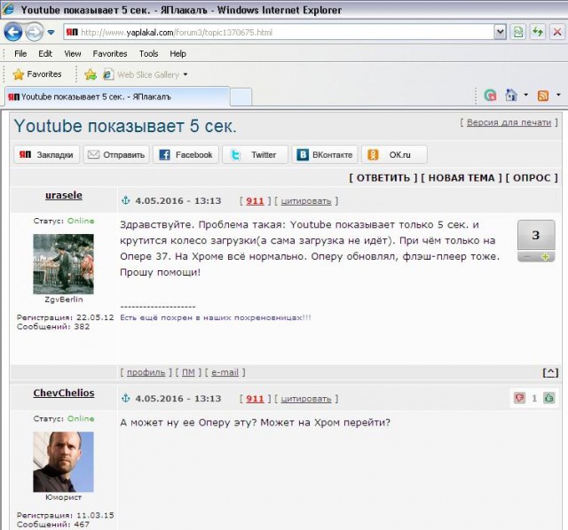The height and width of the screenshot is (530, 568).
Task: Click the Add to Favorites Bar icon
Action: pyautogui.click(x=90, y=74)
